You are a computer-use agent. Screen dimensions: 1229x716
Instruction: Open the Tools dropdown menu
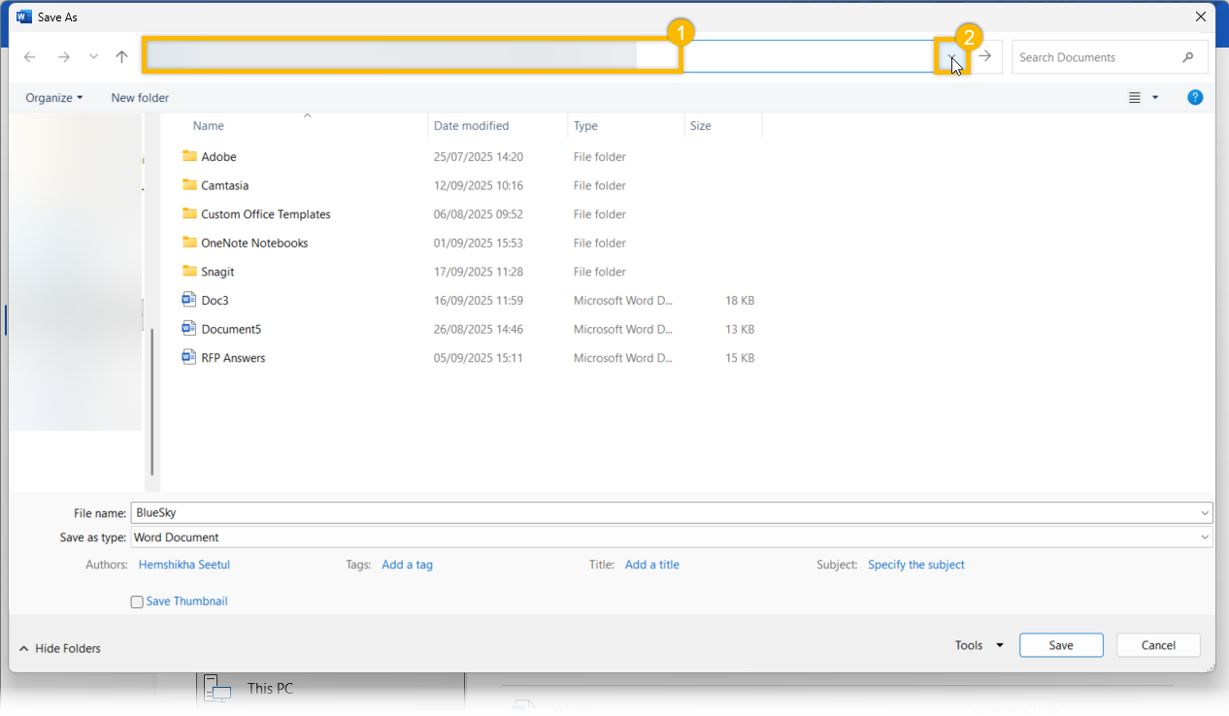pyautogui.click(x=979, y=645)
